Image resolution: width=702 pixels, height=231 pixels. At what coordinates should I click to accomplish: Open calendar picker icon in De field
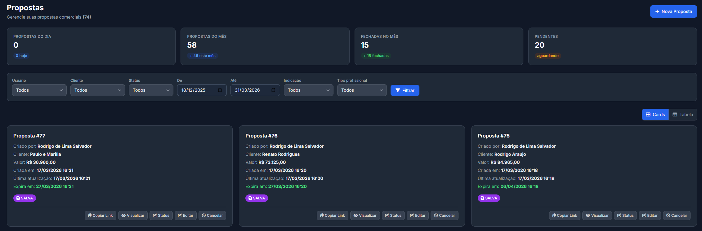(220, 90)
